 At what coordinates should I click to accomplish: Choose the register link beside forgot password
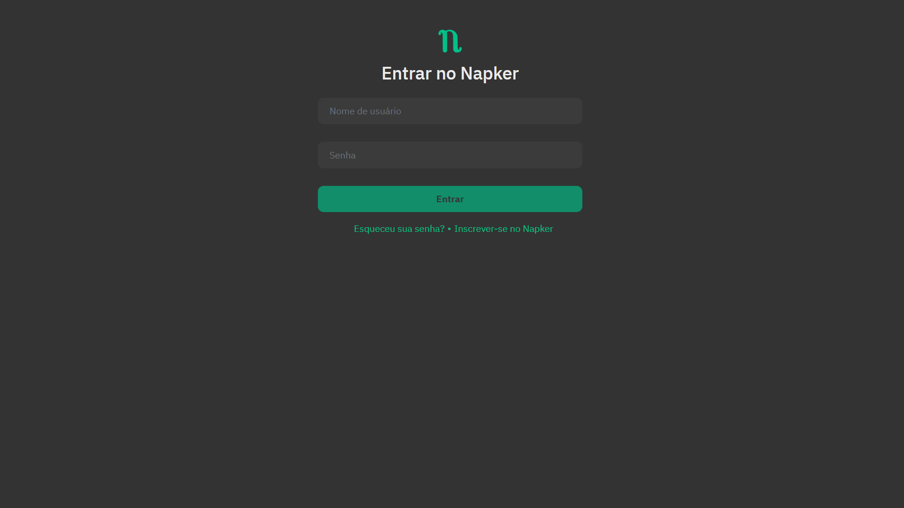point(504,229)
